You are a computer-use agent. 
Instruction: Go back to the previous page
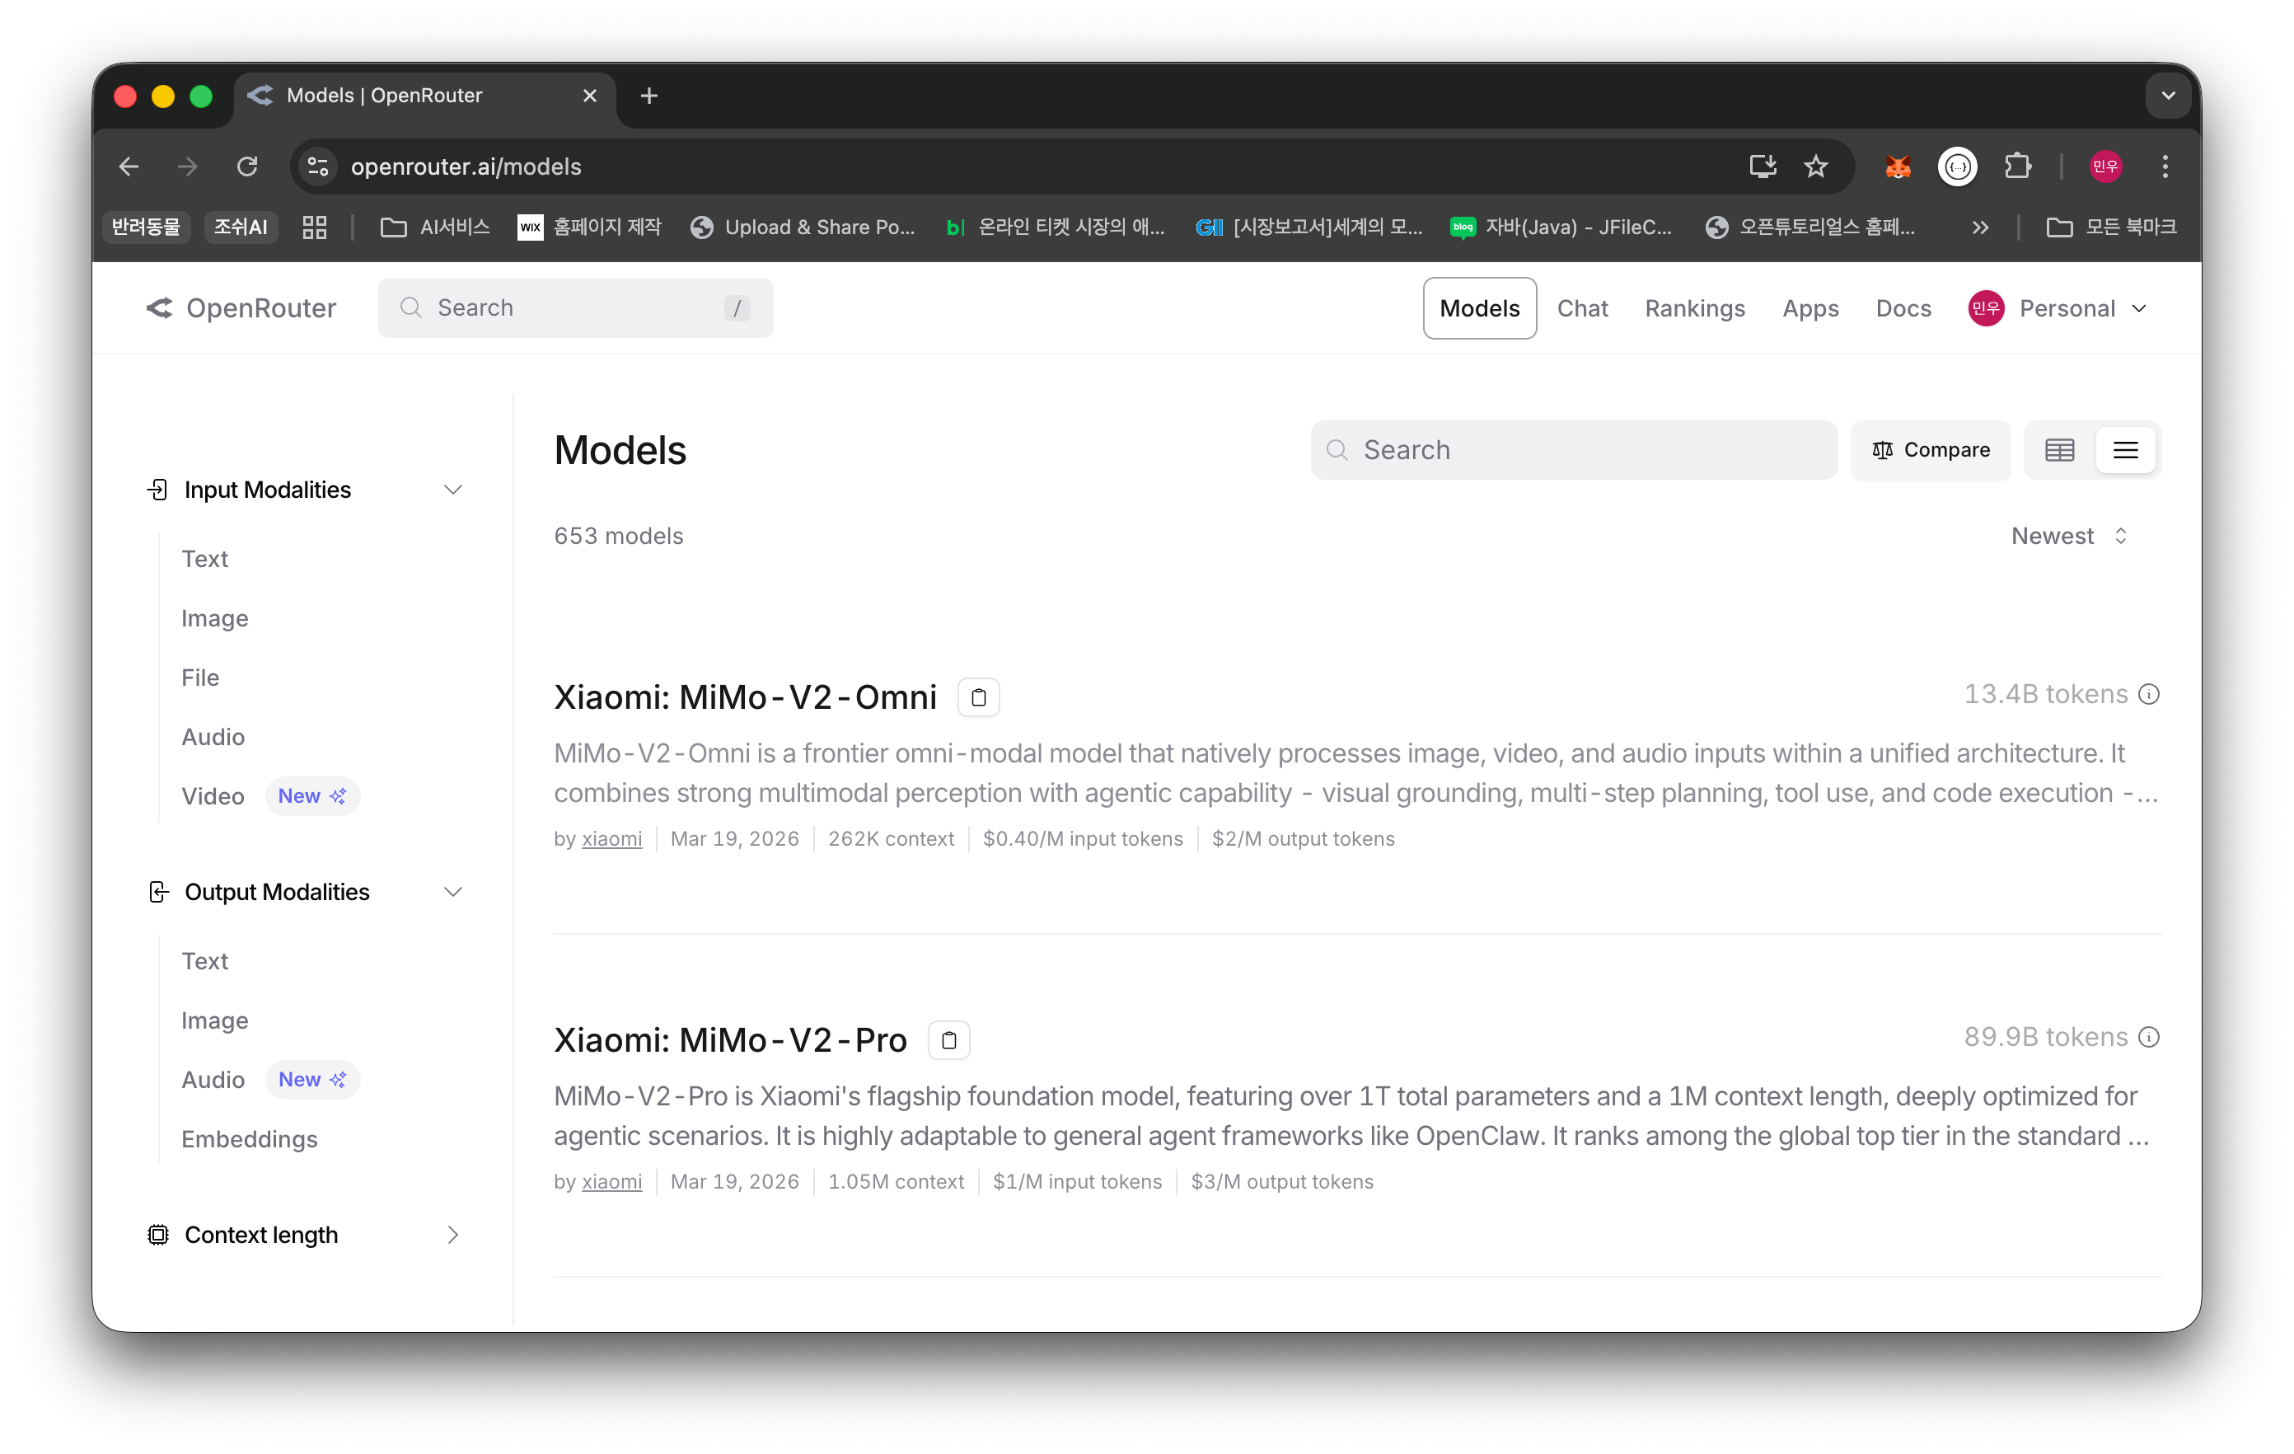coord(129,167)
